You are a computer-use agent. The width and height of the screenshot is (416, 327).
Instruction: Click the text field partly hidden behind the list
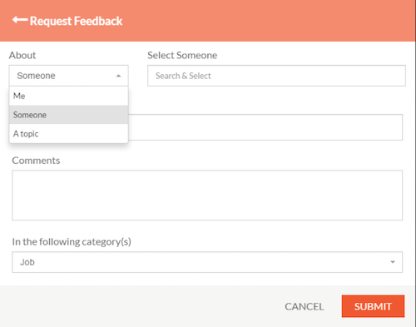click(265, 127)
